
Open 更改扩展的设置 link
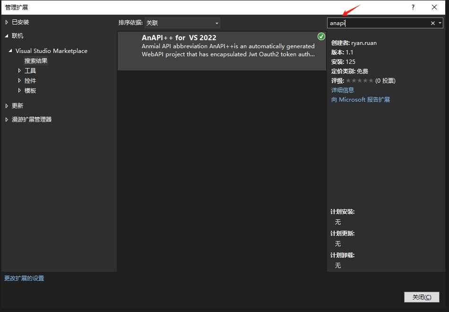point(24,278)
